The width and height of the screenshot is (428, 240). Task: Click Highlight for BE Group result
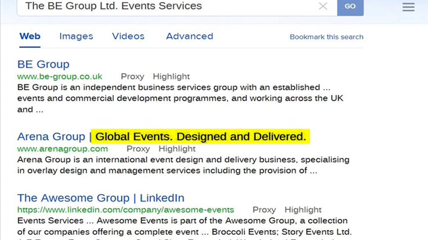pyautogui.click(x=171, y=76)
